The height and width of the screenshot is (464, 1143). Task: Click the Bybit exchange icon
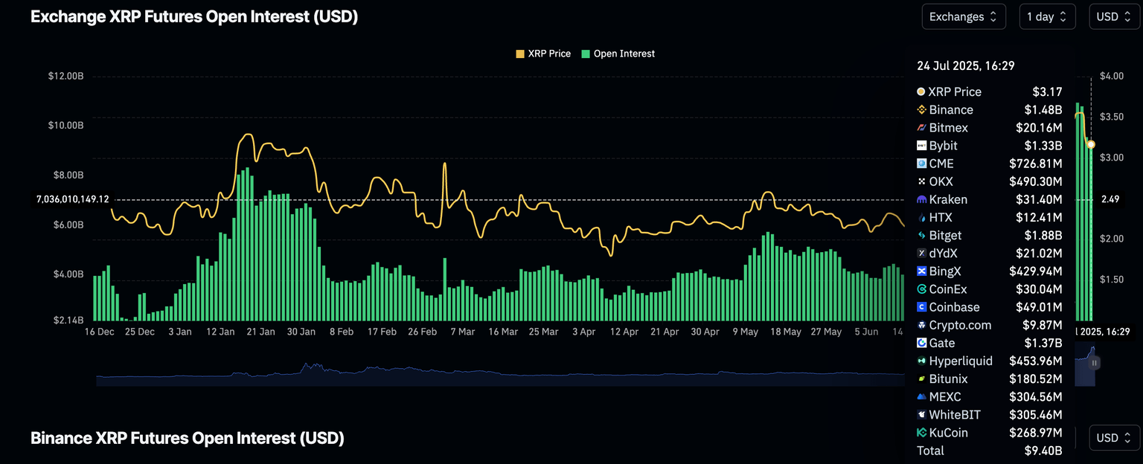[921, 146]
